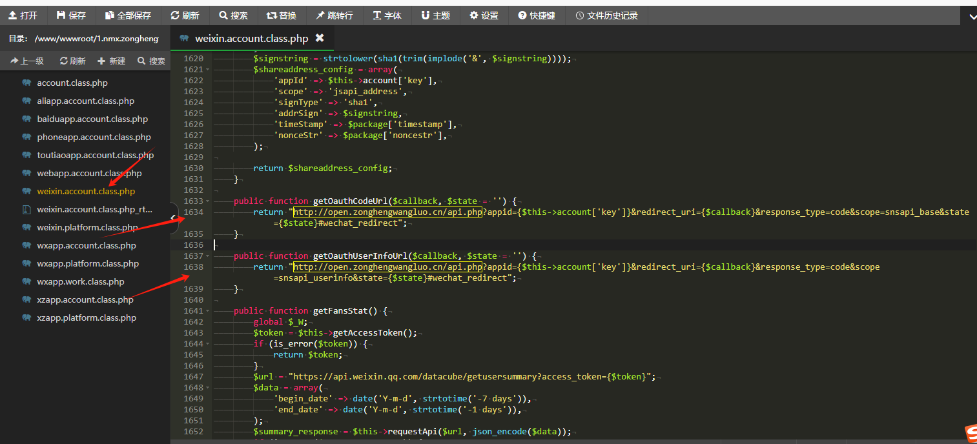977x444 pixels.
Task: Close the weixin.account.class.php tab
Action: 319,38
